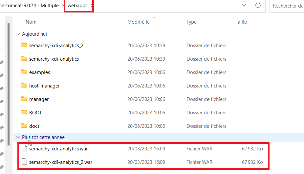
Task: Click the docs folder icon
Action: (24, 126)
